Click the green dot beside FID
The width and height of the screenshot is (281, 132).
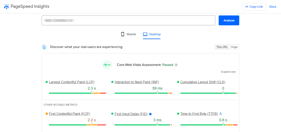[x=112, y=114]
